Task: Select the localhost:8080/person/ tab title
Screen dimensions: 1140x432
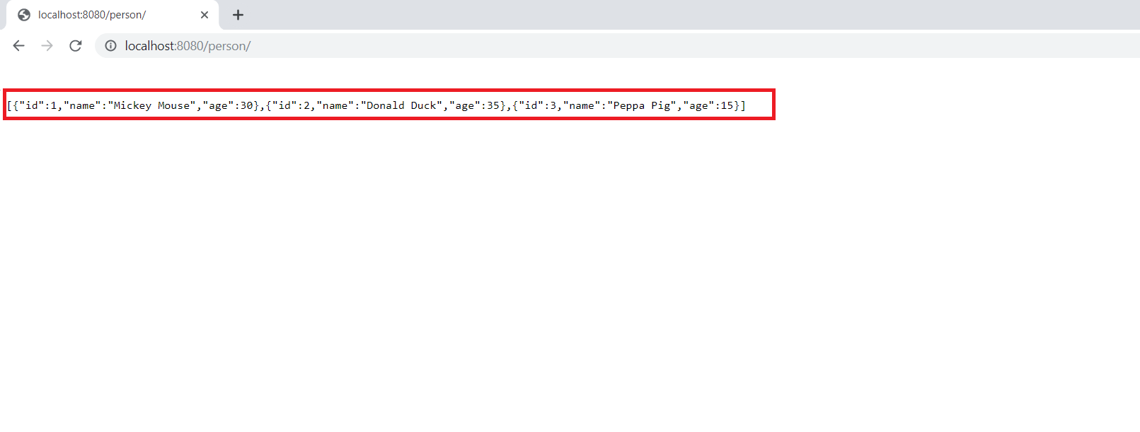Action: (92, 15)
